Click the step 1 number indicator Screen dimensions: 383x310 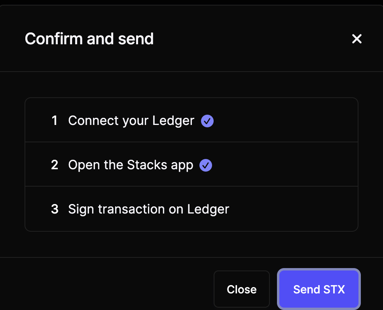[55, 121]
